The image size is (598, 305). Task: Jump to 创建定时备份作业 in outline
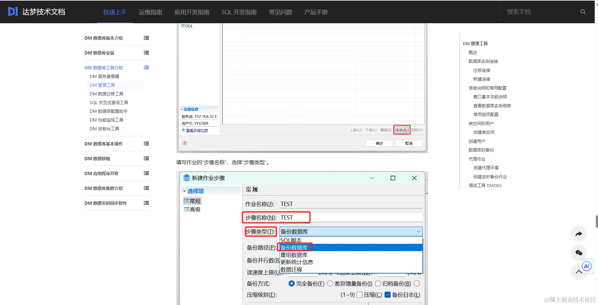coord(490,177)
